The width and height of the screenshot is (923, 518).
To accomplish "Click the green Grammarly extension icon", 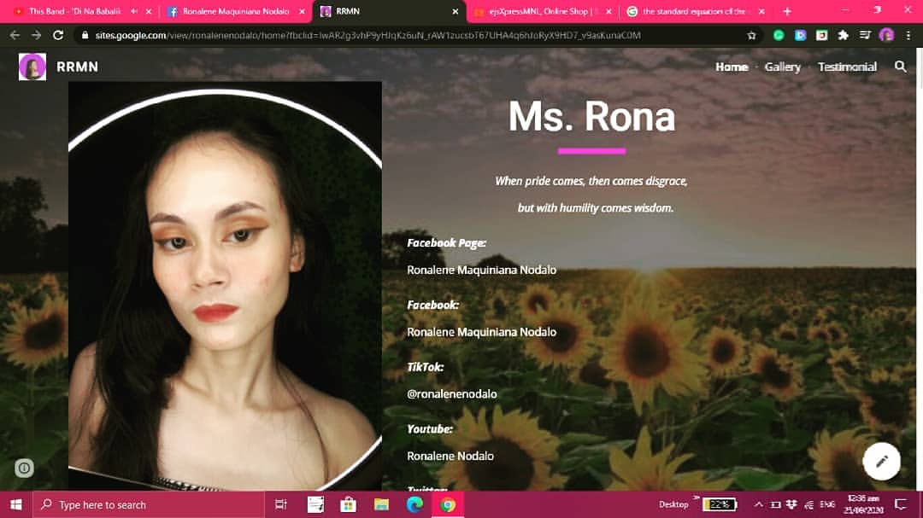I will [x=779, y=35].
